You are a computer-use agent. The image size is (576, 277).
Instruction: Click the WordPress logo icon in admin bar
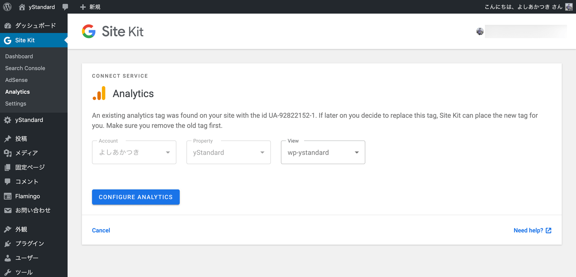7,7
